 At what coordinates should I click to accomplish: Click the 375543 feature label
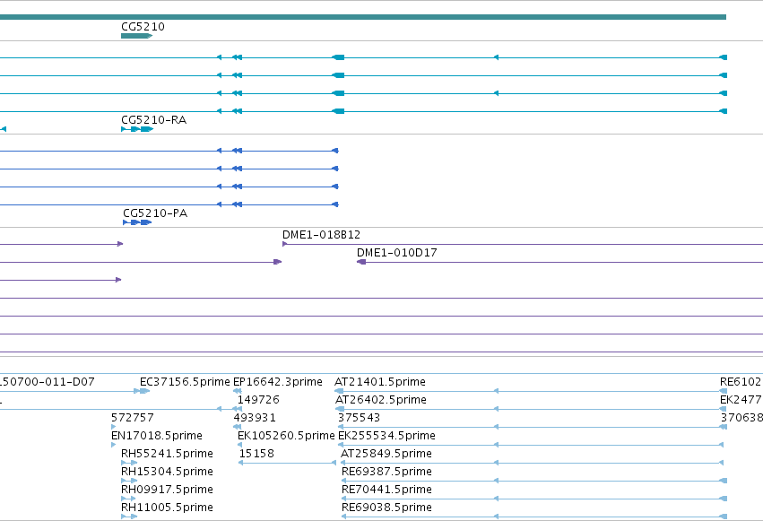[360, 418]
